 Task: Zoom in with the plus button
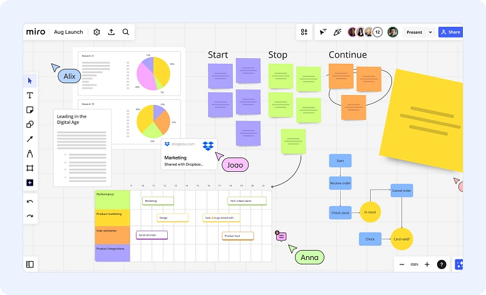(x=427, y=264)
